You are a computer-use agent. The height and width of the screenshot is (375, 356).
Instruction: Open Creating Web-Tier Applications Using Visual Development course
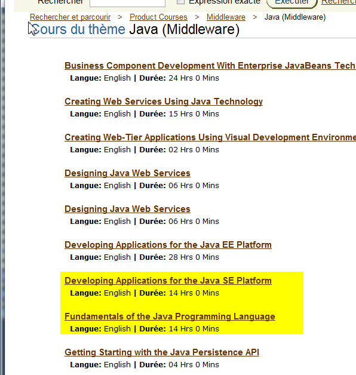click(210, 137)
